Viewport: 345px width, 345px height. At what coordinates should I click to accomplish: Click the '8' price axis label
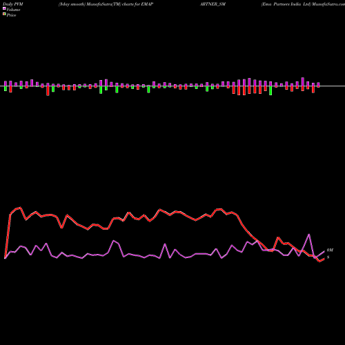pos(328,257)
